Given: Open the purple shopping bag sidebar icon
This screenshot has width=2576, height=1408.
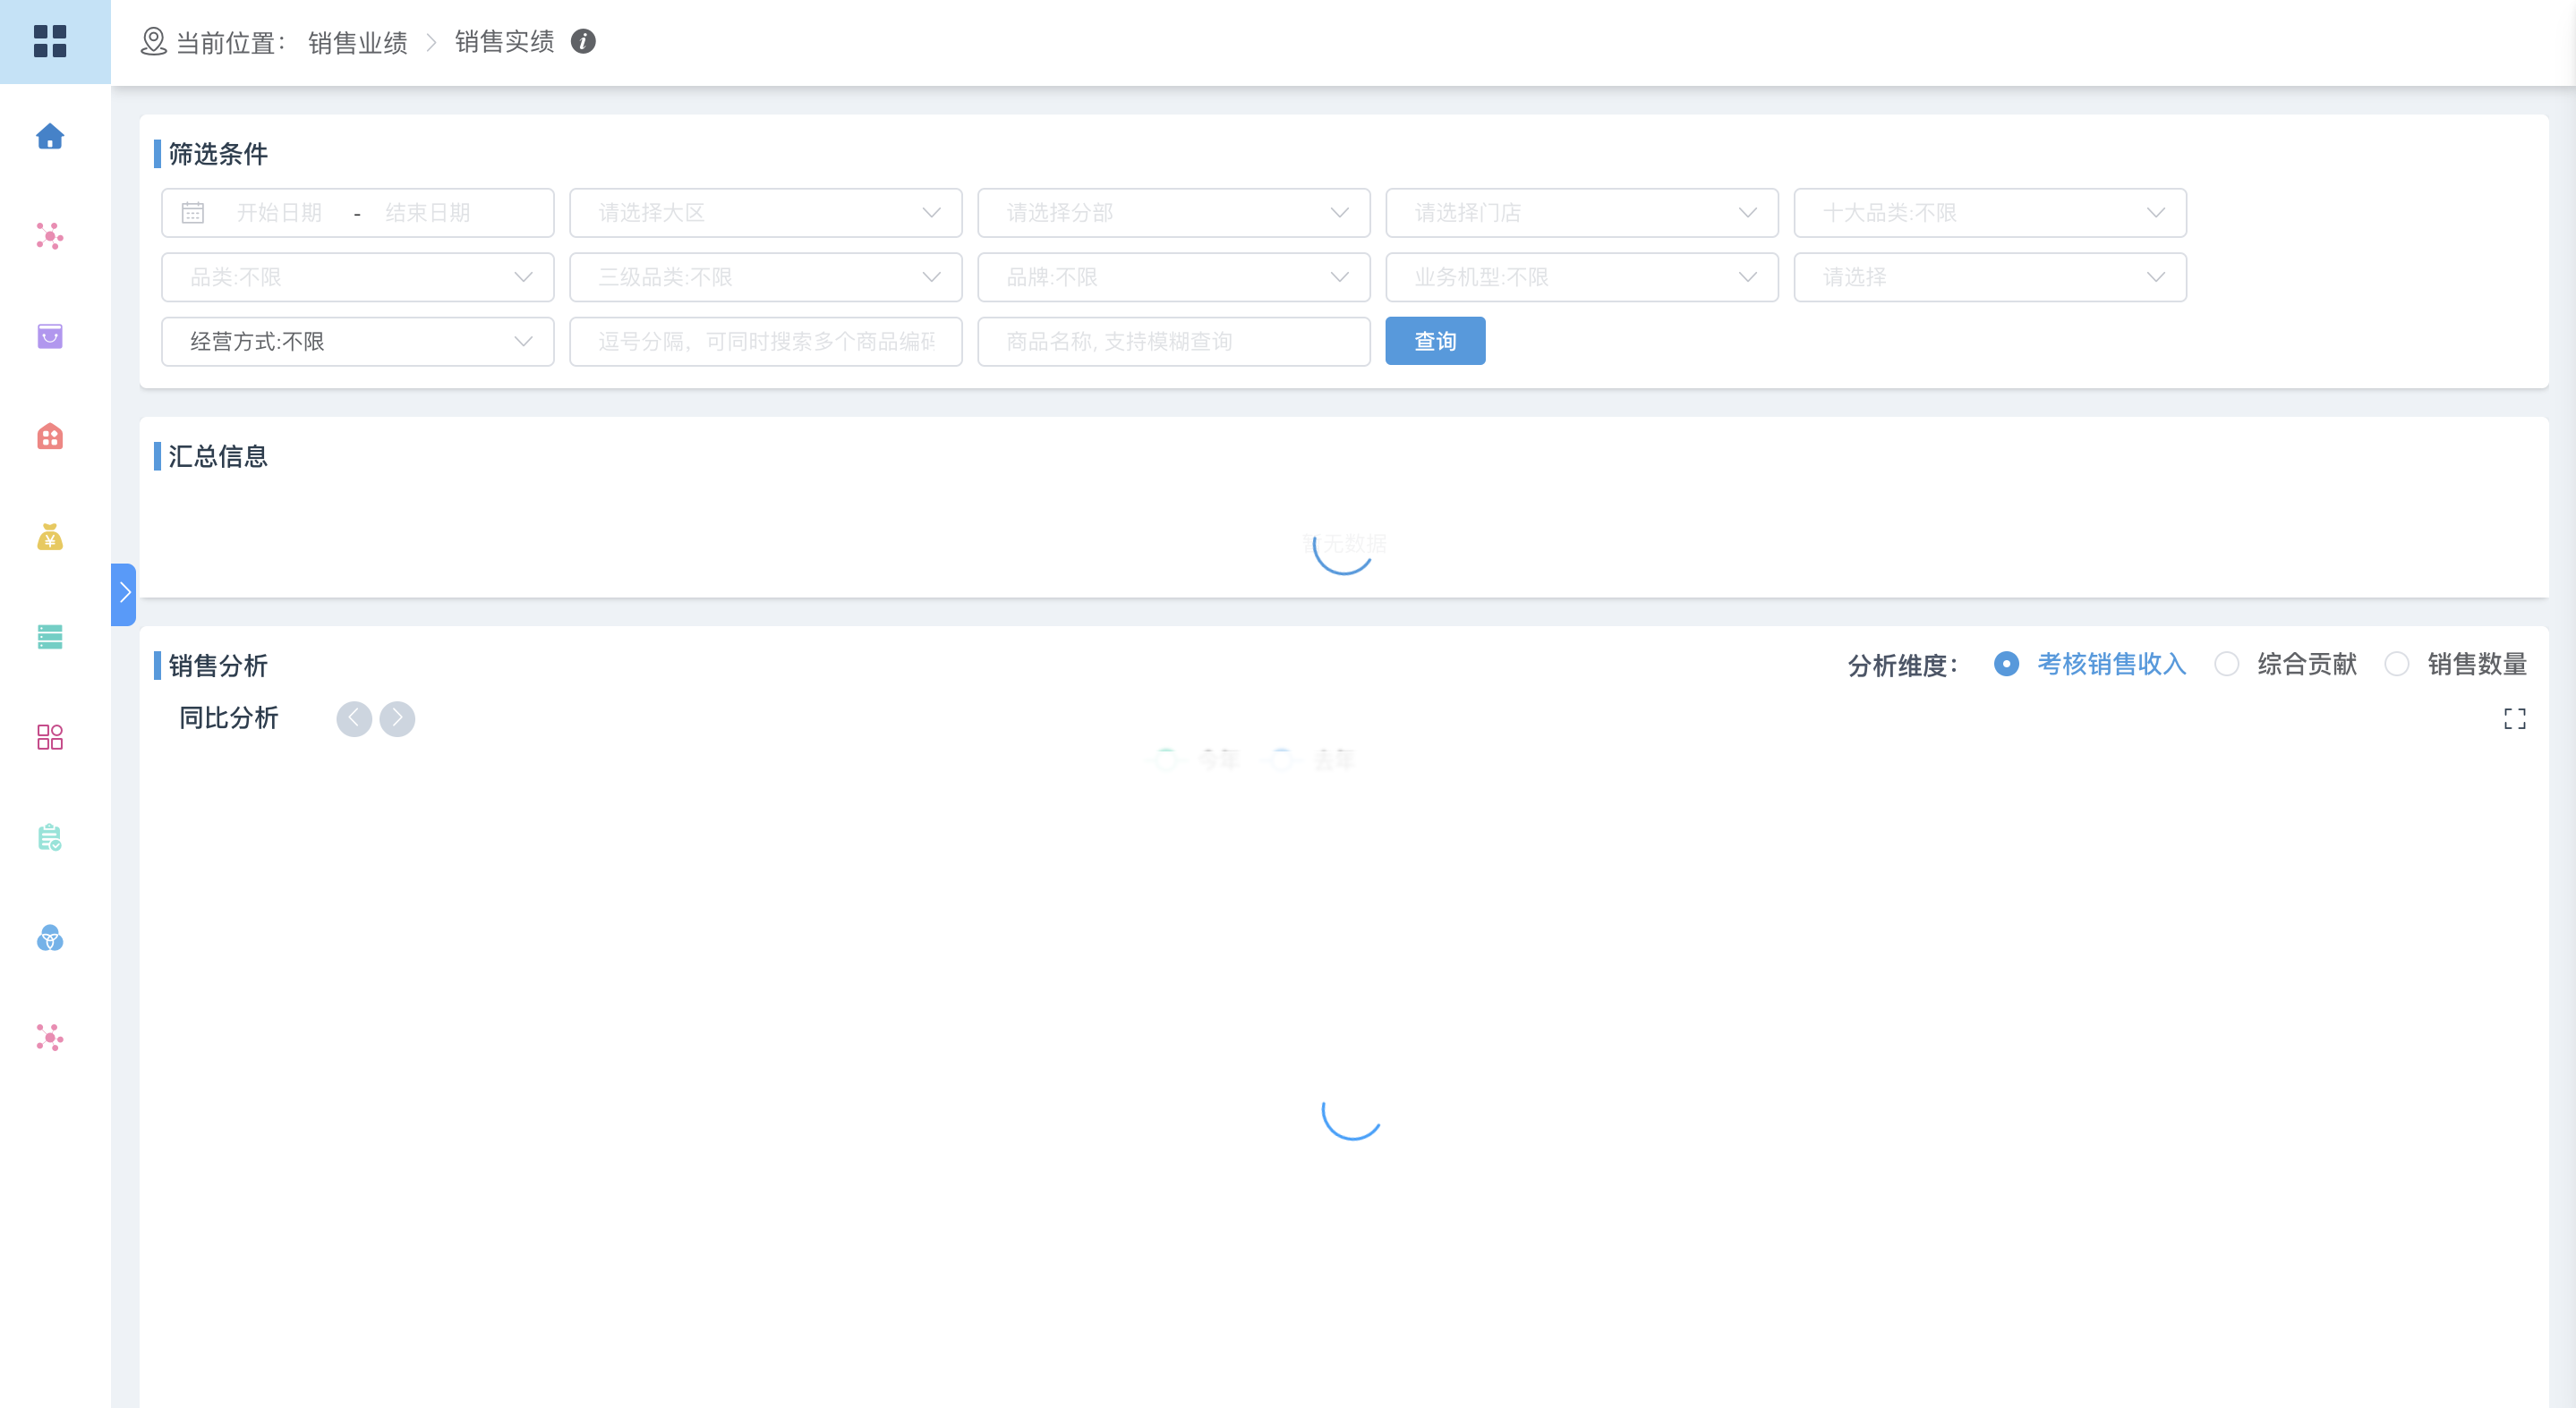Looking at the screenshot, I should tap(50, 336).
